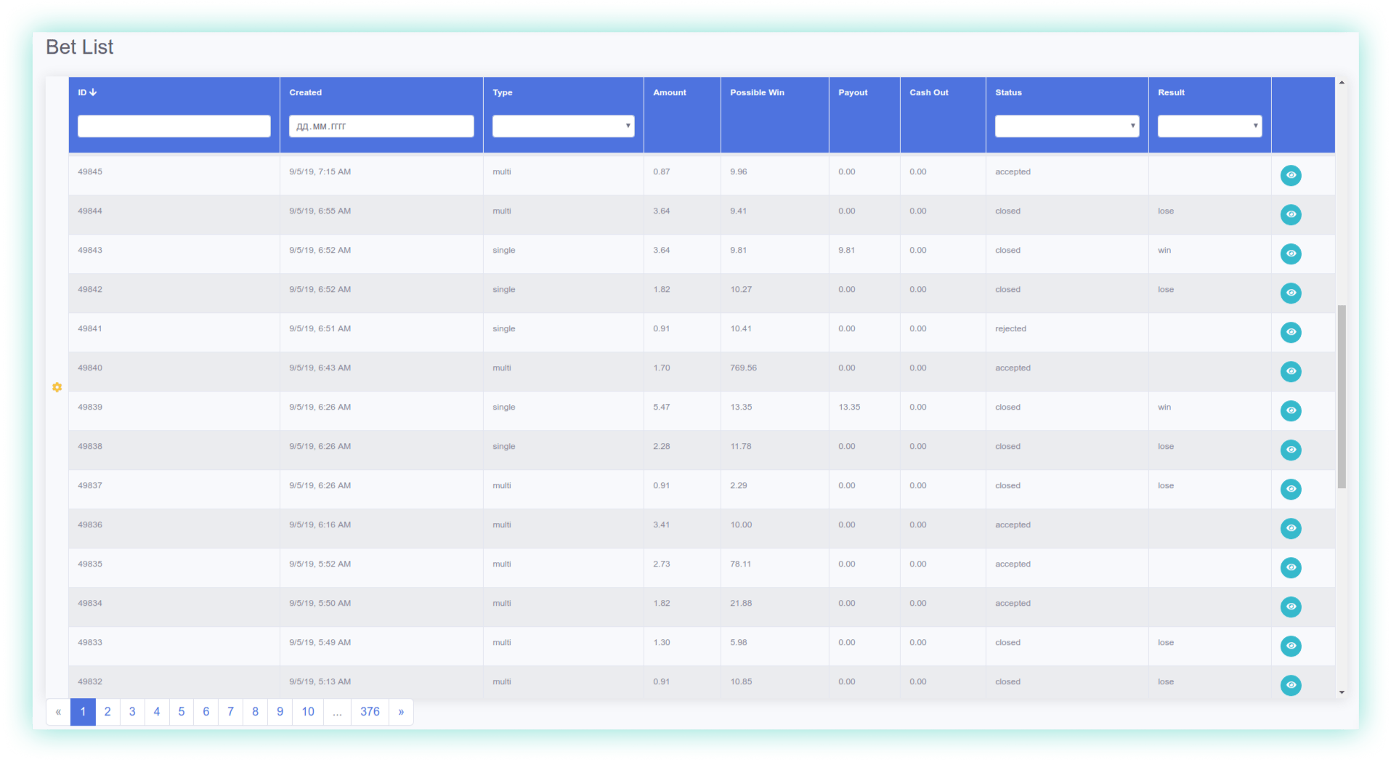1391x762 pixels.
Task: Select page 5 in pagination
Action: tap(181, 712)
